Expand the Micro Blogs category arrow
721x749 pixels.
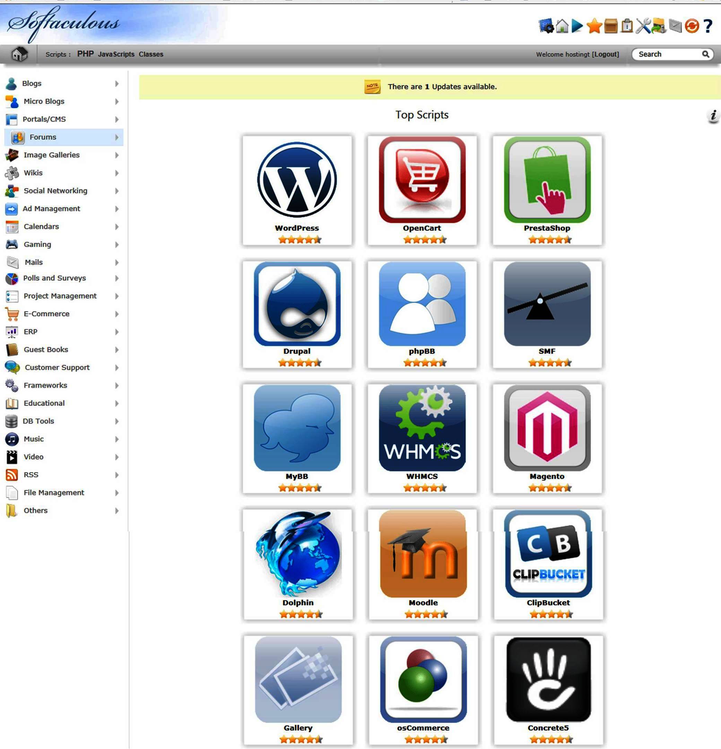tap(117, 101)
